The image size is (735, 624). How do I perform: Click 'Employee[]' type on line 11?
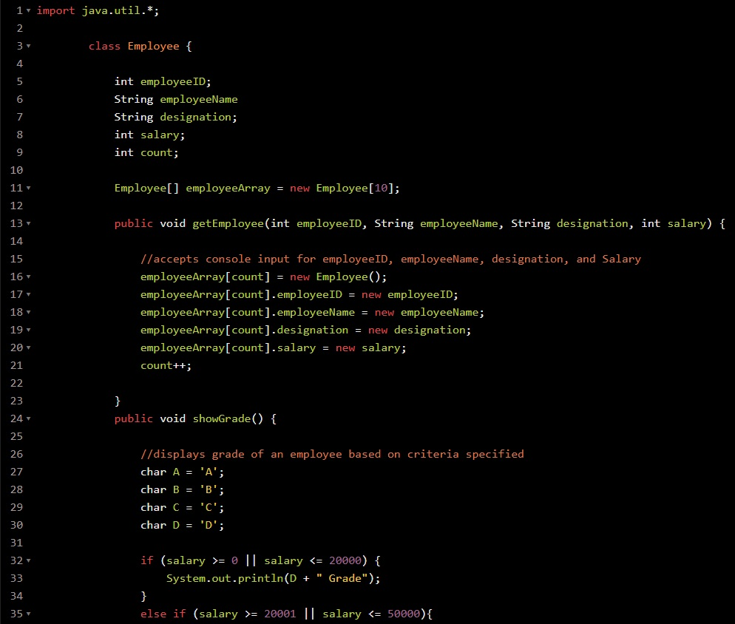(146, 189)
